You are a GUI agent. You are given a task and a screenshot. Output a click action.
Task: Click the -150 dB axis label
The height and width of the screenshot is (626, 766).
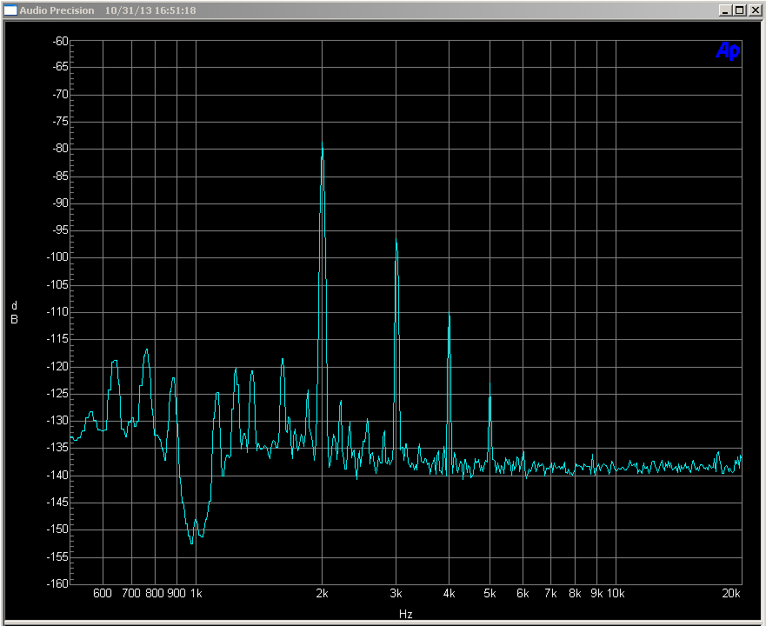click(x=57, y=529)
